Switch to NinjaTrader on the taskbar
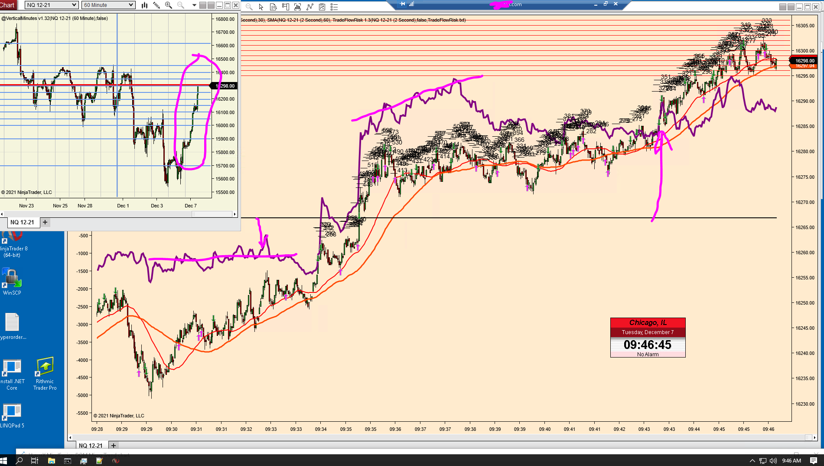 pos(115,461)
